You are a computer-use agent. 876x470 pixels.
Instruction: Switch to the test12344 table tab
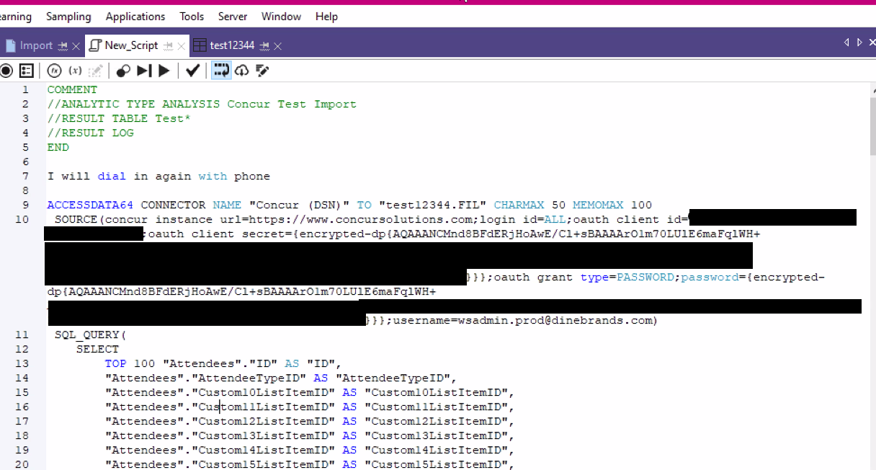point(232,45)
